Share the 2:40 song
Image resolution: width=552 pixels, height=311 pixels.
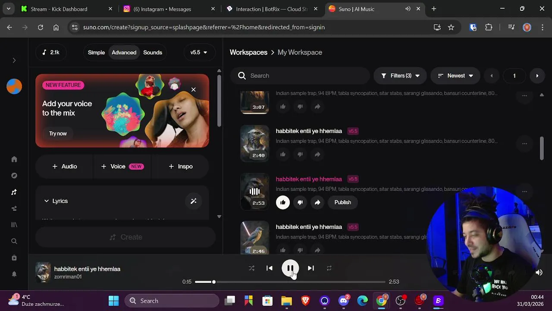pyautogui.click(x=317, y=154)
